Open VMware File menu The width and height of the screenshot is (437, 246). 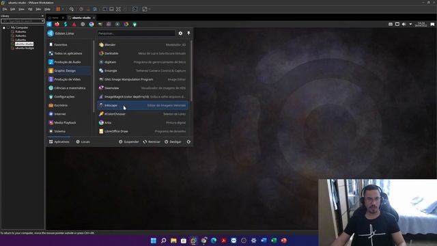(5, 9)
